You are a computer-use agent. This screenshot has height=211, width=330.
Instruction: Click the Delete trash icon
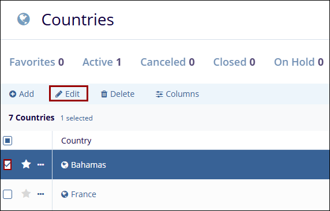[104, 94]
